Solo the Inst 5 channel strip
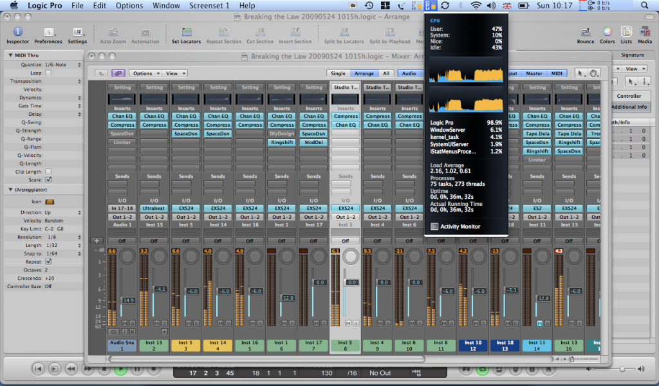 196,322
